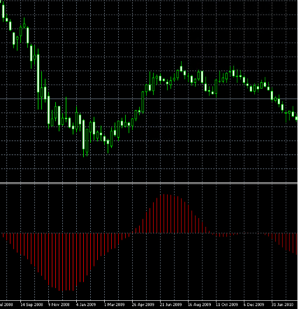Pick the 31 Jan 2010 time label
The image size is (298, 309).
[x=282, y=304]
